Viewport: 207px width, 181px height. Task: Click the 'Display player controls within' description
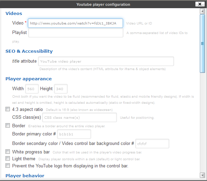click(89, 159)
